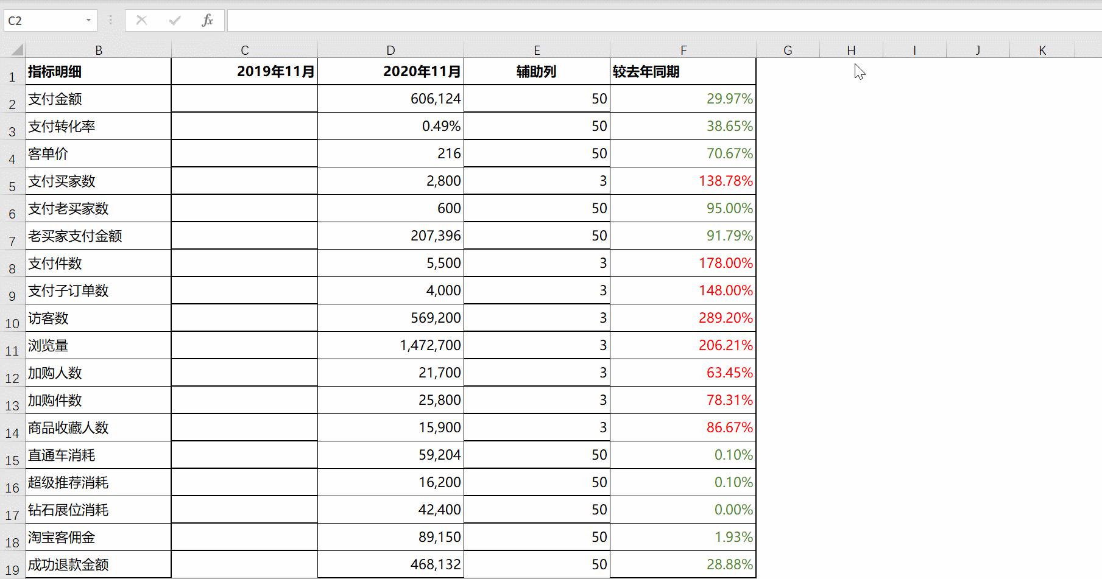Image resolution: width=1102 pixels, height=579 pixels.
Task: Click the 较去年同期 column header cell
Action: 683,71
